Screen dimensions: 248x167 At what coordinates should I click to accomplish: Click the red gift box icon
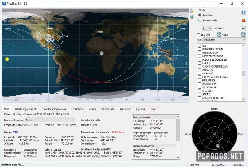(x=243, y=20)
